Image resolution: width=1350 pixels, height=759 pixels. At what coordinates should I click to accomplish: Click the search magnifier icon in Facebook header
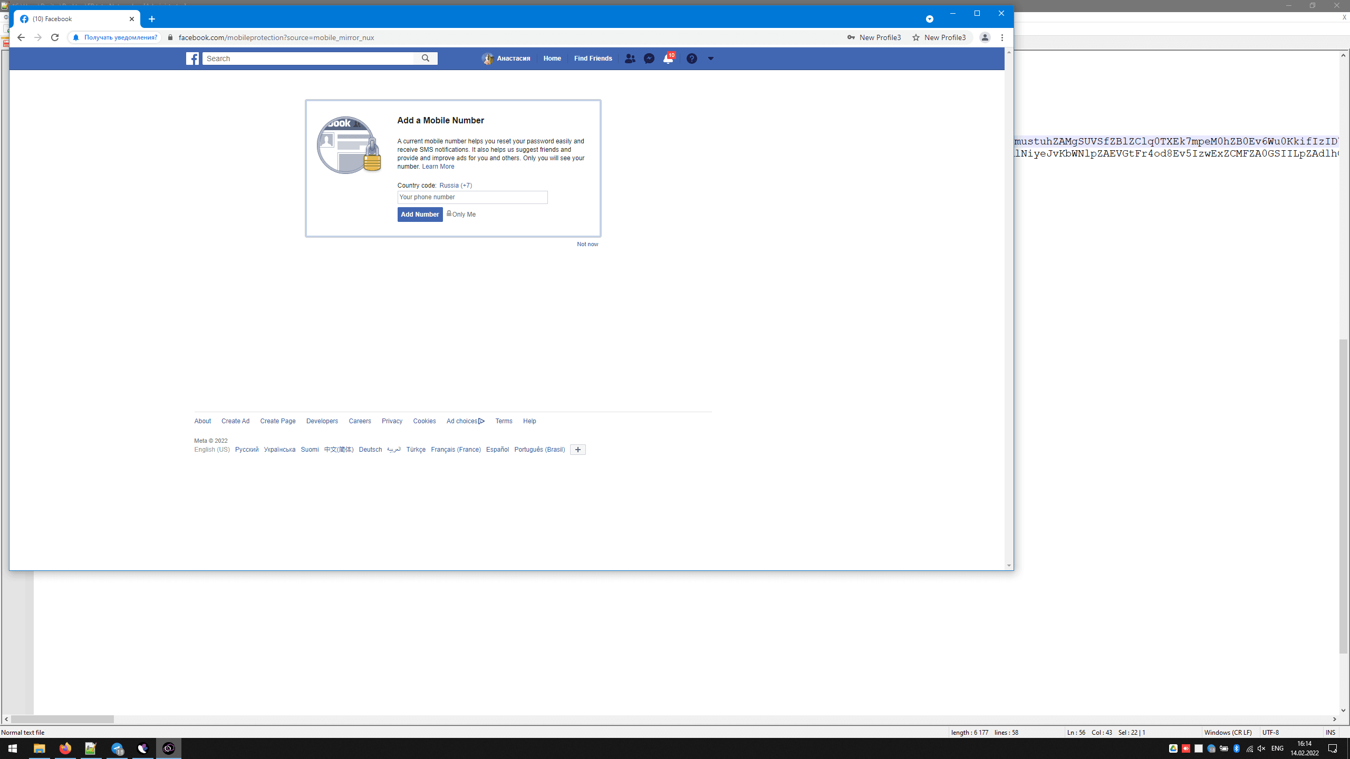click(426, 59)
